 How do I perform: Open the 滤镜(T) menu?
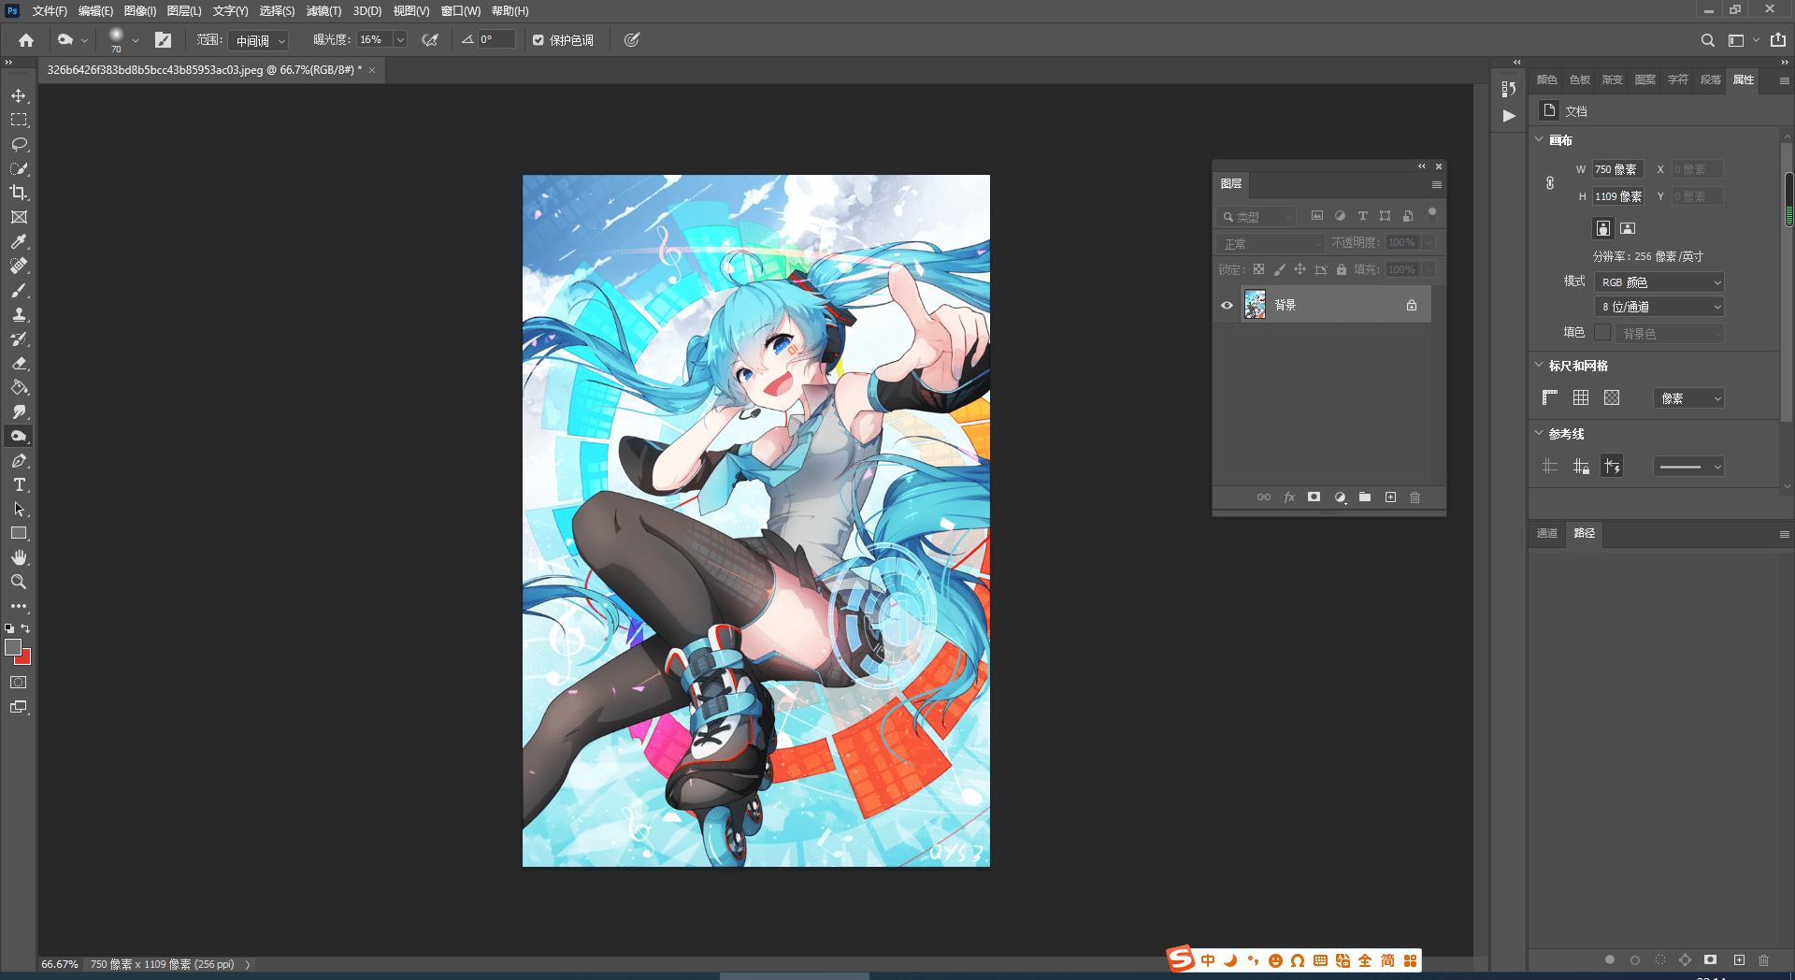tap(323, 11)
